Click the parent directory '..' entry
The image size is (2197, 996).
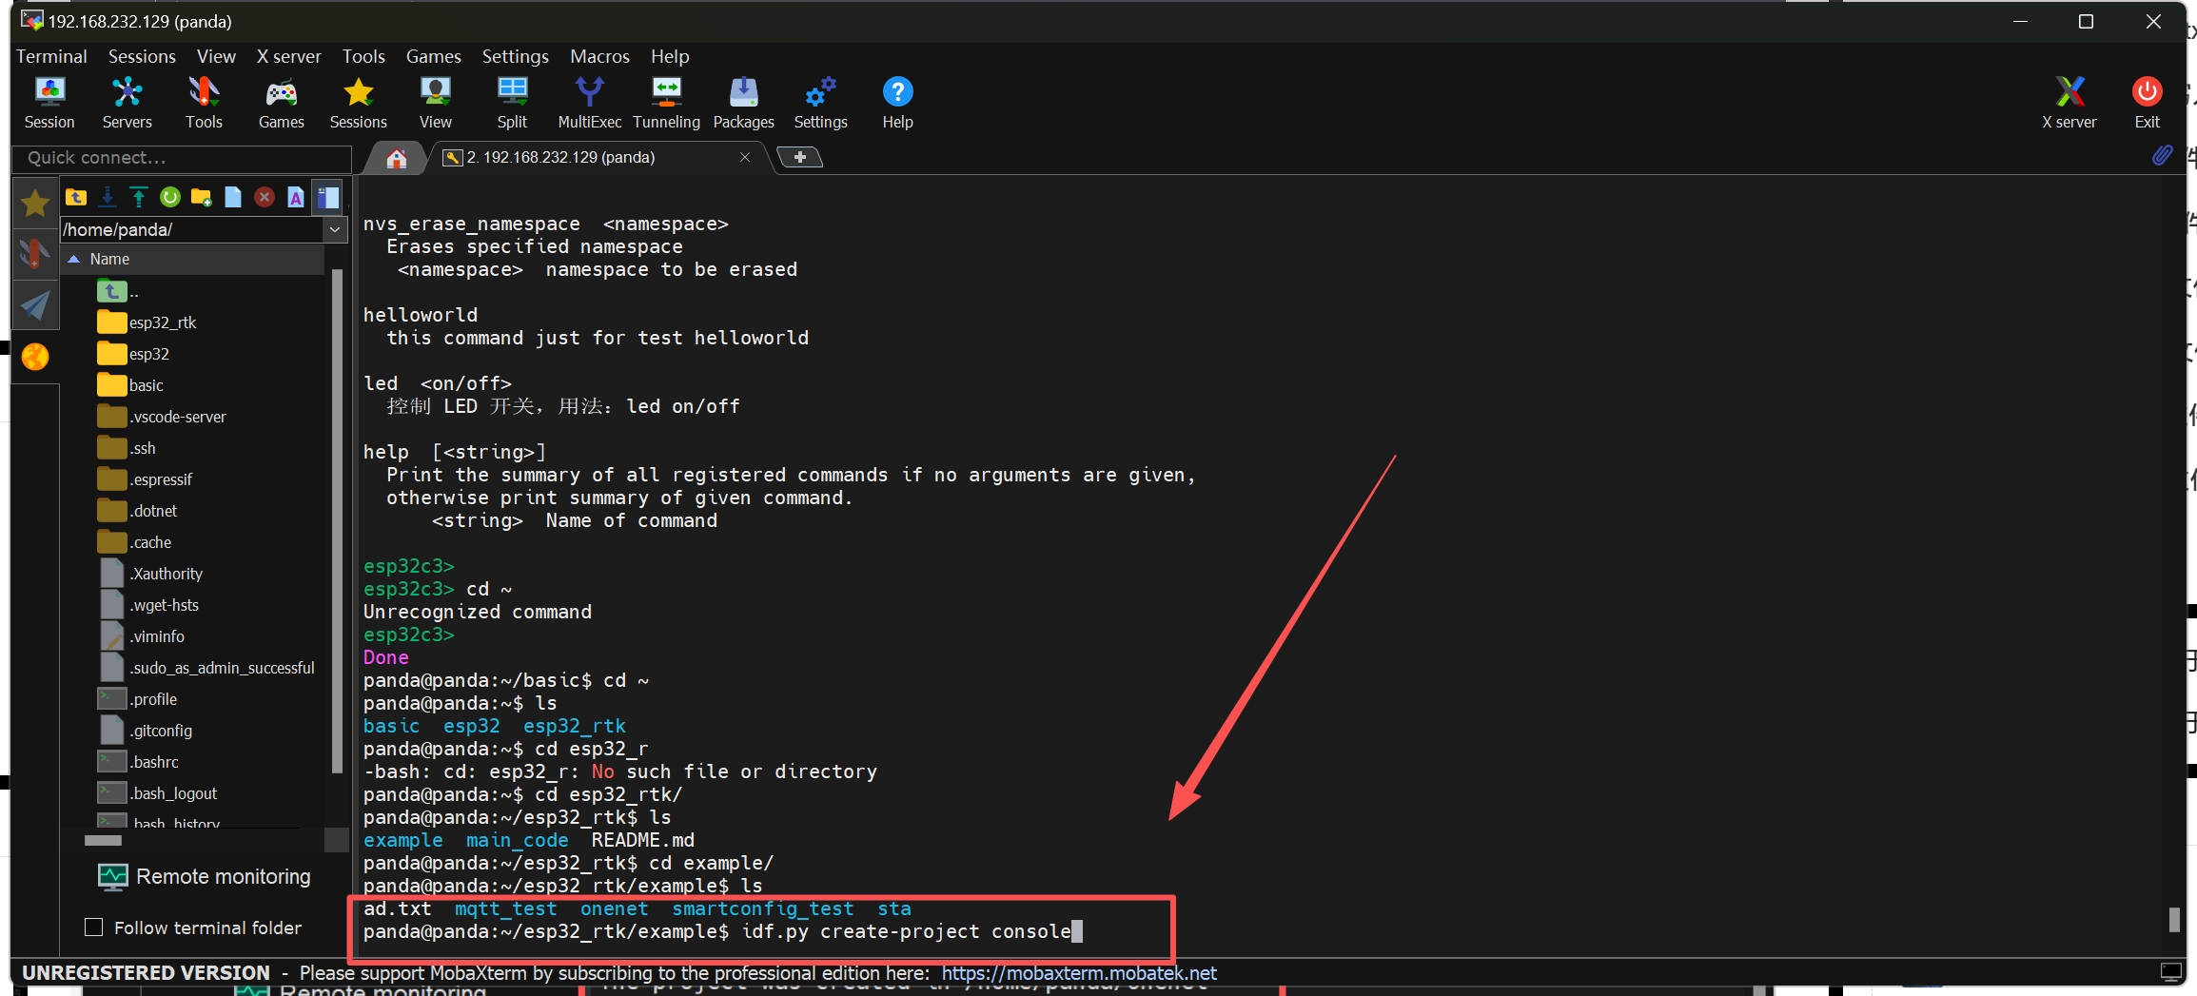coord(119,291)
